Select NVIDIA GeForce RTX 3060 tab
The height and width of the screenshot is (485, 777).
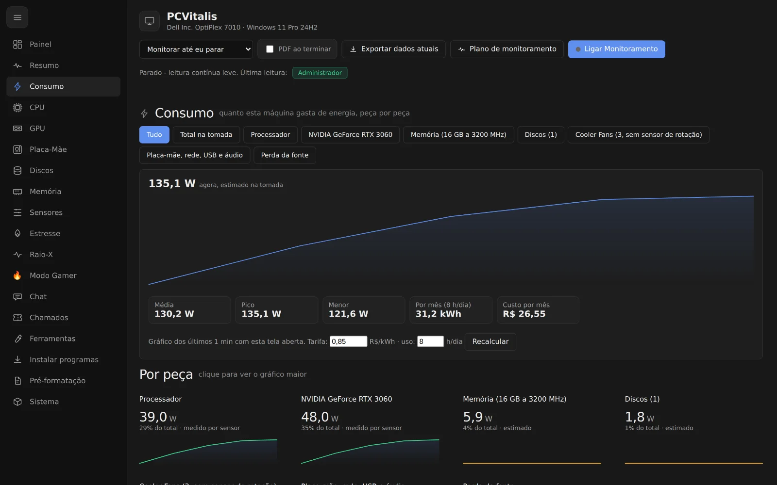(x=350, y=135)
